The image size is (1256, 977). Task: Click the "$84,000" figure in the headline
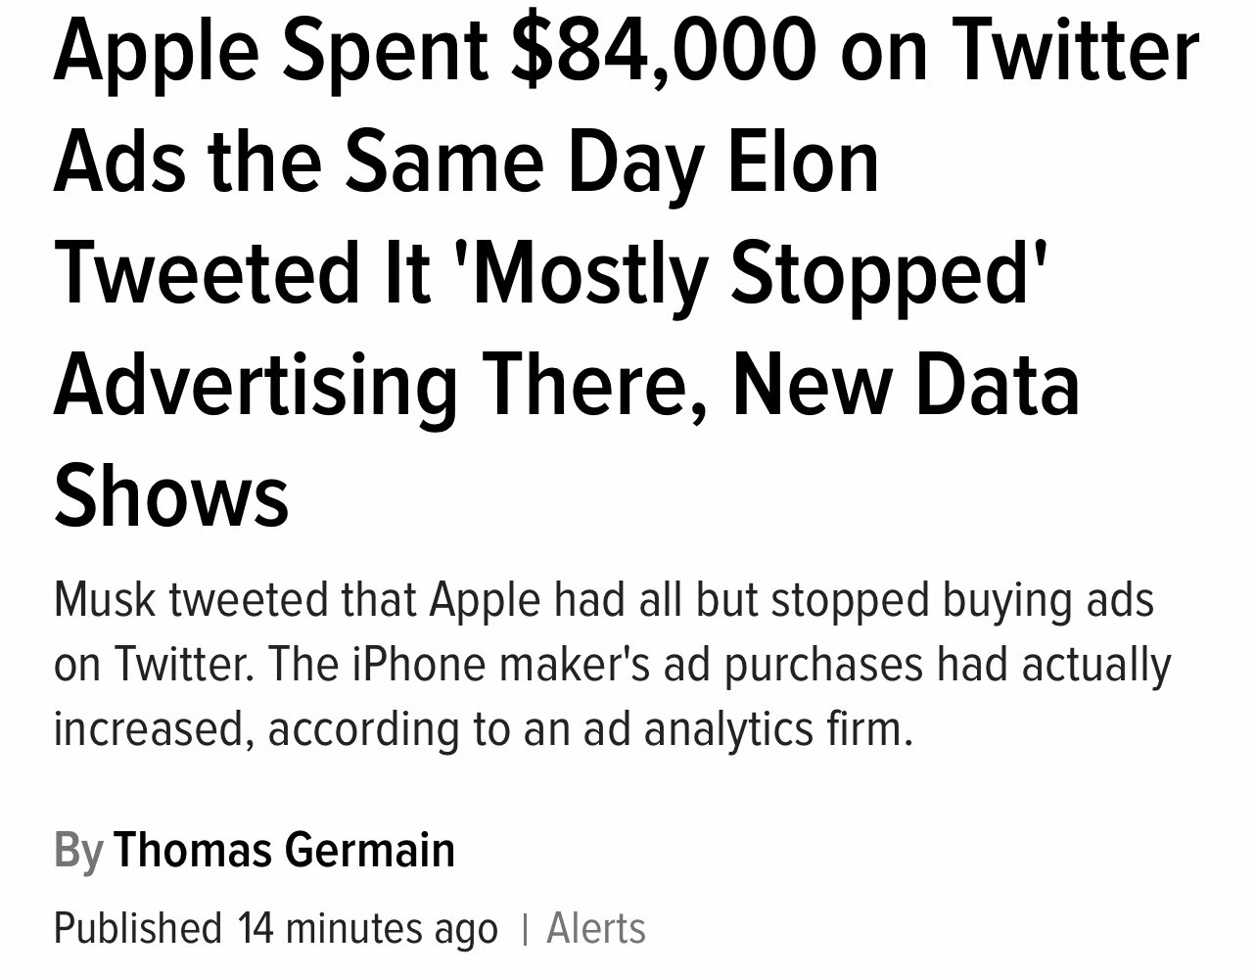664,51
